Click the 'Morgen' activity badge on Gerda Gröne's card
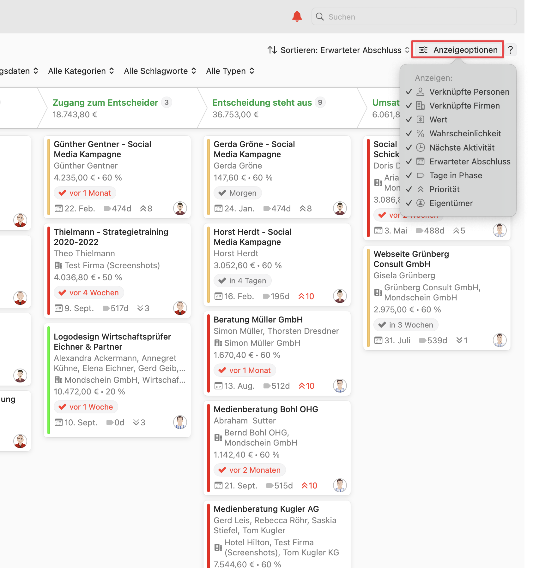Screen dimensions: 539x568 point(238,193)
